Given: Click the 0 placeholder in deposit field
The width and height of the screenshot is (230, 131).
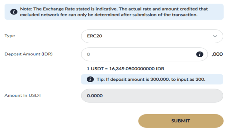Looking at the screenshot, I should coord(89,54).
